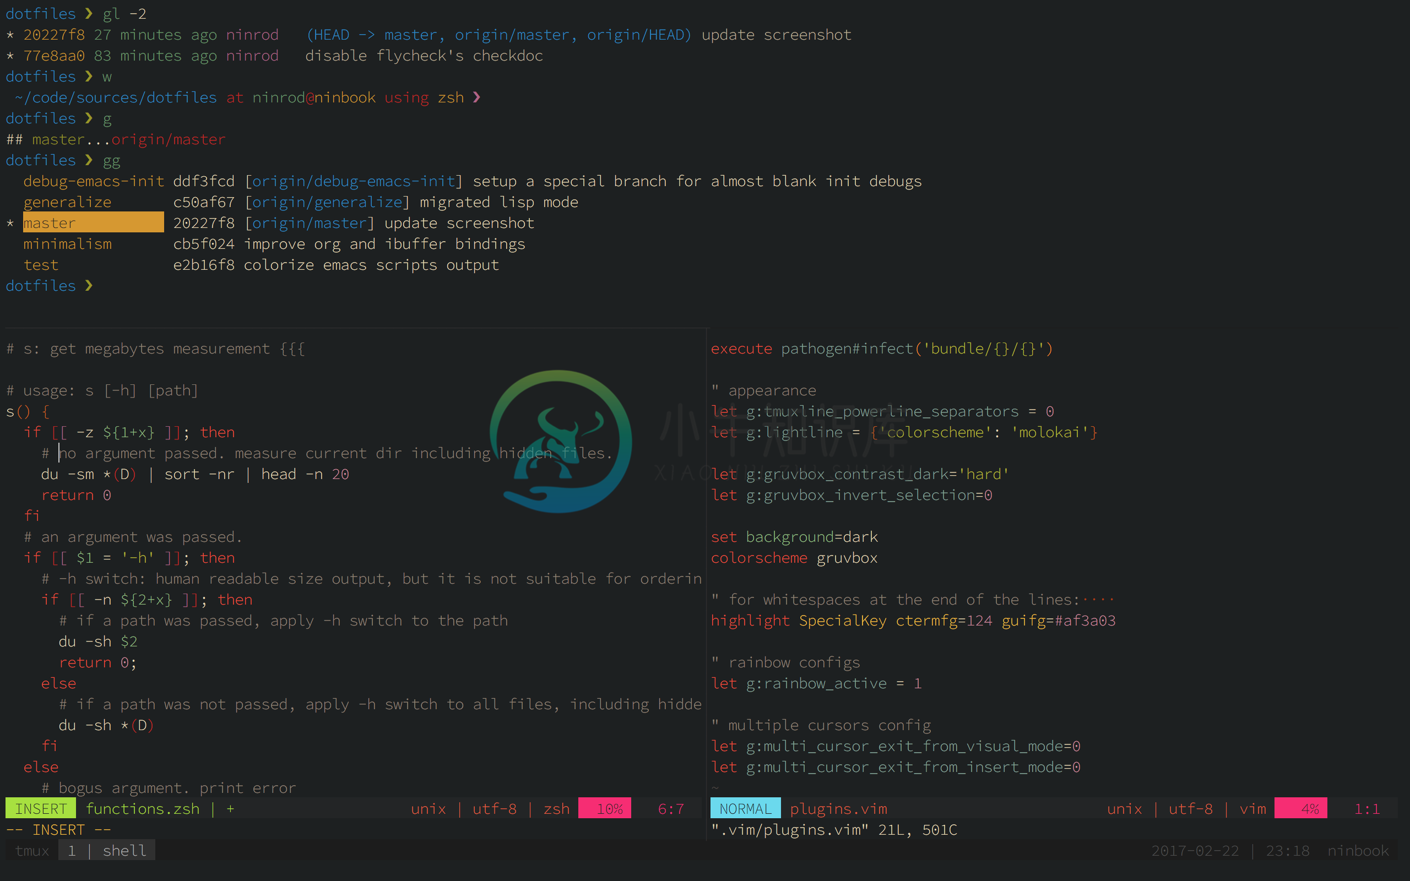Click the functions.zsh filename in status line
1410x881 pixels.
coord(143,809)
